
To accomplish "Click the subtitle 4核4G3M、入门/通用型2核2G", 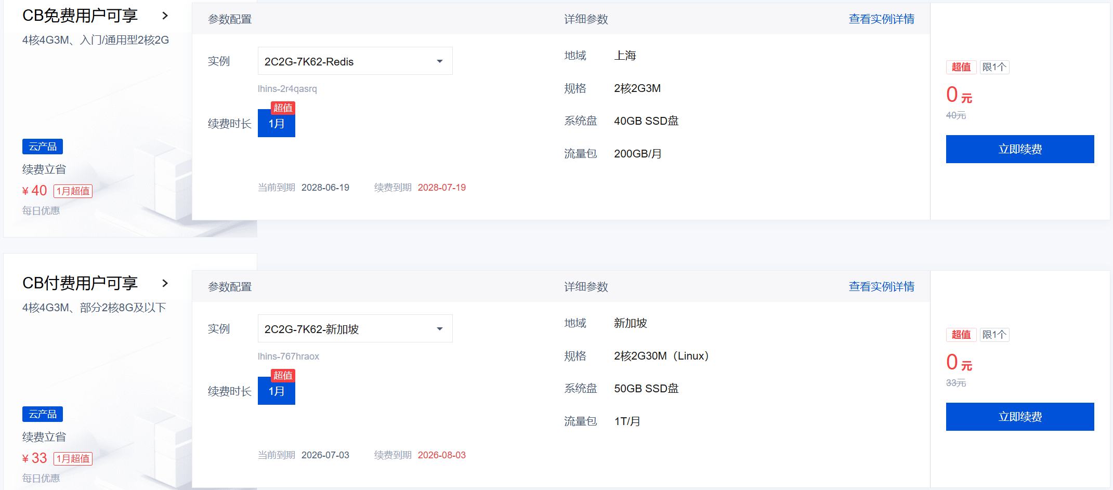I will pyautogui.click(x=96, y=40).
